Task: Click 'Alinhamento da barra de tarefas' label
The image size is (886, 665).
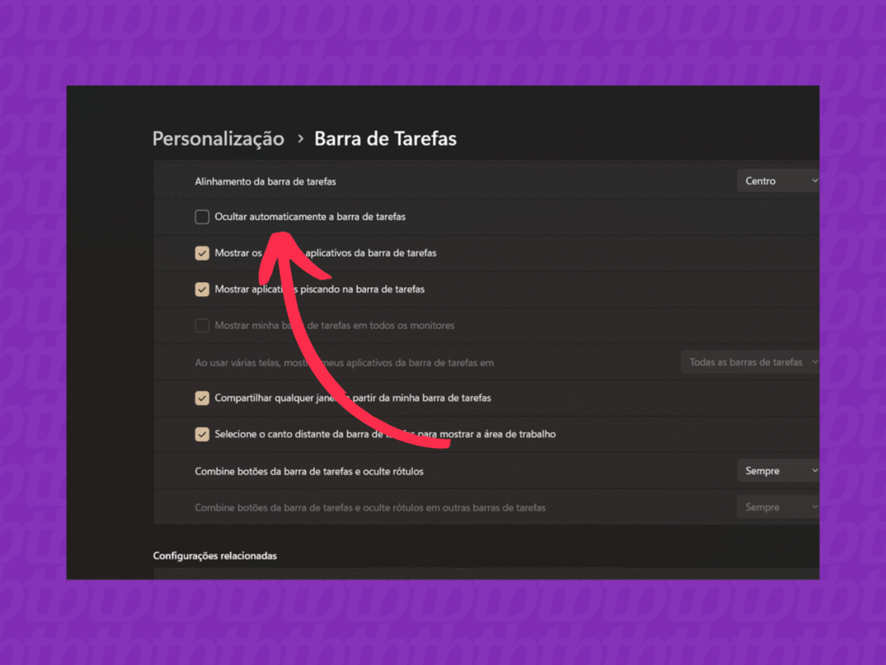Action: 265,182
